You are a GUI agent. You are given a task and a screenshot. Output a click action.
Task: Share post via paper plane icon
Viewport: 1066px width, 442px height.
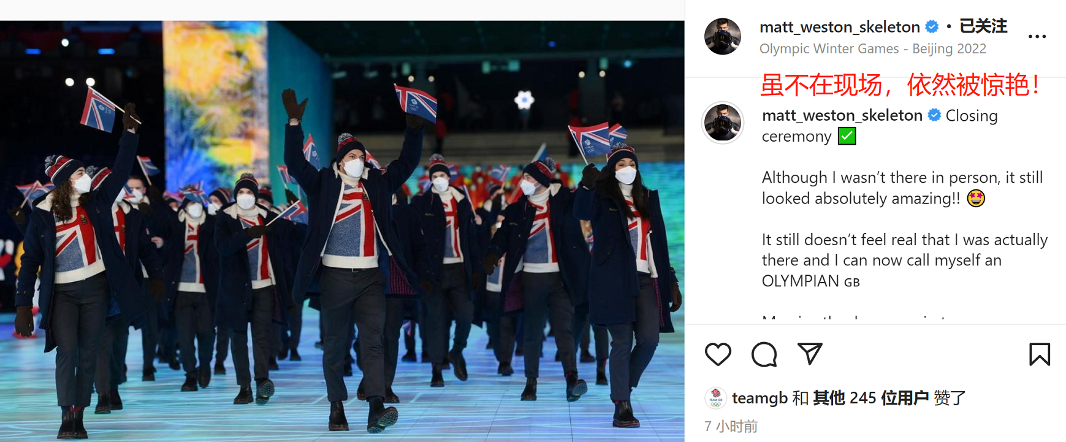point(810,354)
